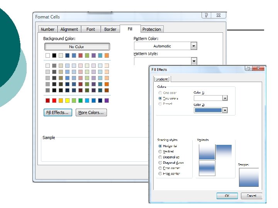Image resolution: width=278 pixels, height=208 pixels.
Task: Click Cancel in the Fill Effects dialog
Action: click(x=251, y=196)
